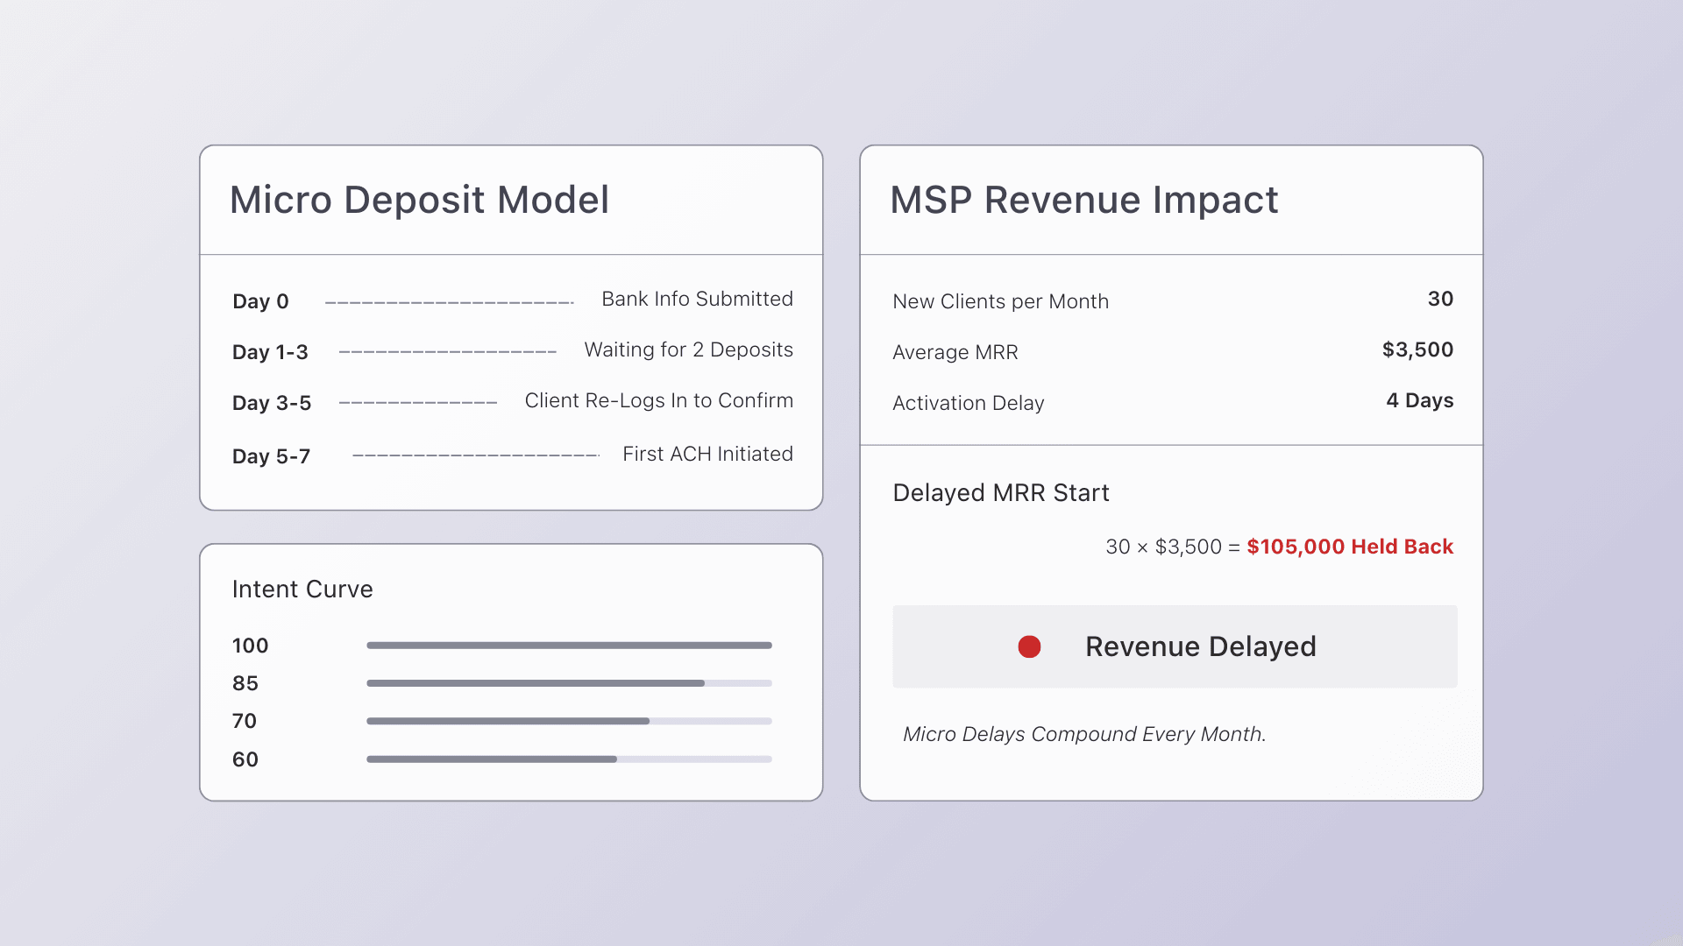The height and width of the screenshot is (946, 1683).
Task: Select the Micro Deposit Model heading
Action: click(419, 200)
